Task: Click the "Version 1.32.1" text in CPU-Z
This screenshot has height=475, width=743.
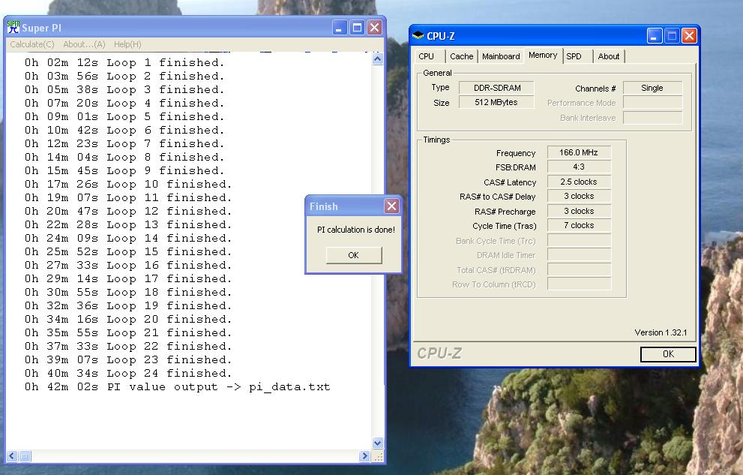Action: [661, 332]
